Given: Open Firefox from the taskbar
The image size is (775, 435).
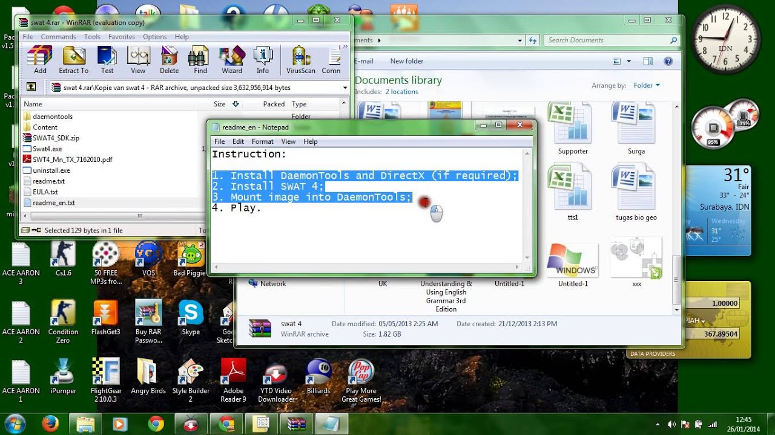Looking at the screenshot, I should 50,424.
